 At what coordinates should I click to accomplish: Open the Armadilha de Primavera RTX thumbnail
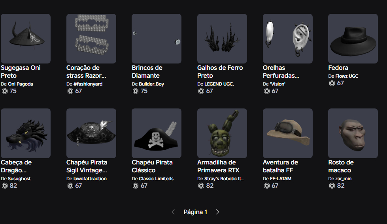point(222,133)
